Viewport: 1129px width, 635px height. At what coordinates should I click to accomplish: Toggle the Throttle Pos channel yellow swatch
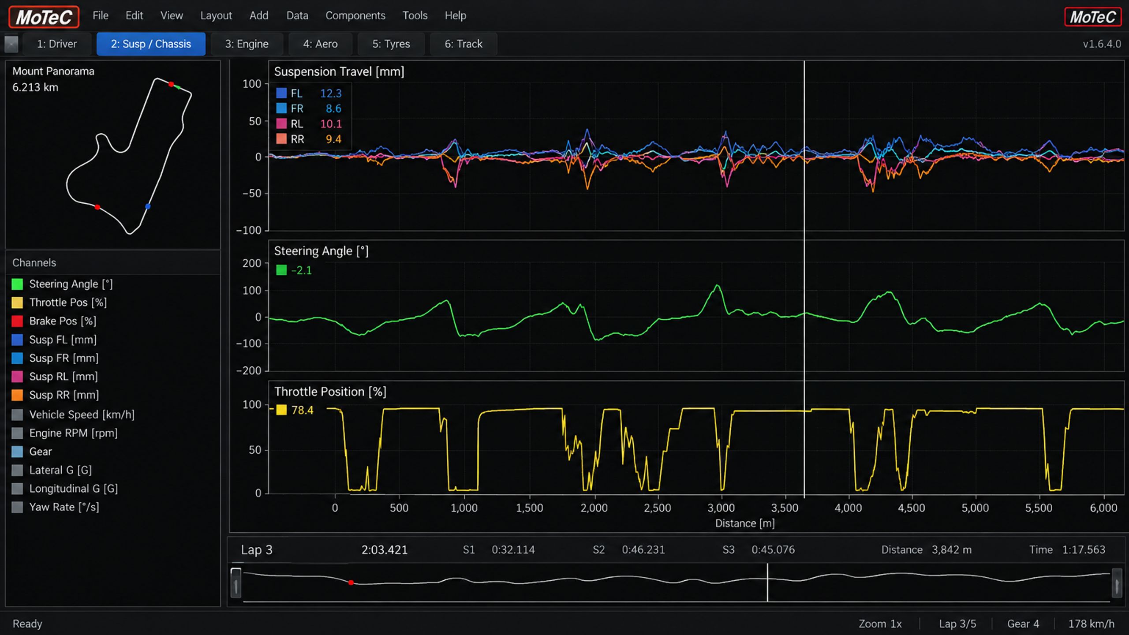point(17,303)
